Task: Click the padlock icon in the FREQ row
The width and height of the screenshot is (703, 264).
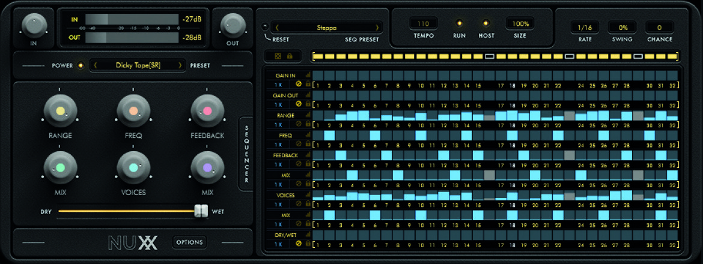Action: click(308, 144)
